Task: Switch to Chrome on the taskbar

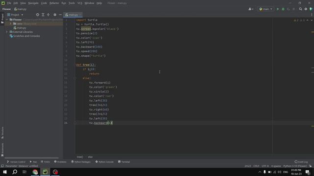Action: pos(35,172)
